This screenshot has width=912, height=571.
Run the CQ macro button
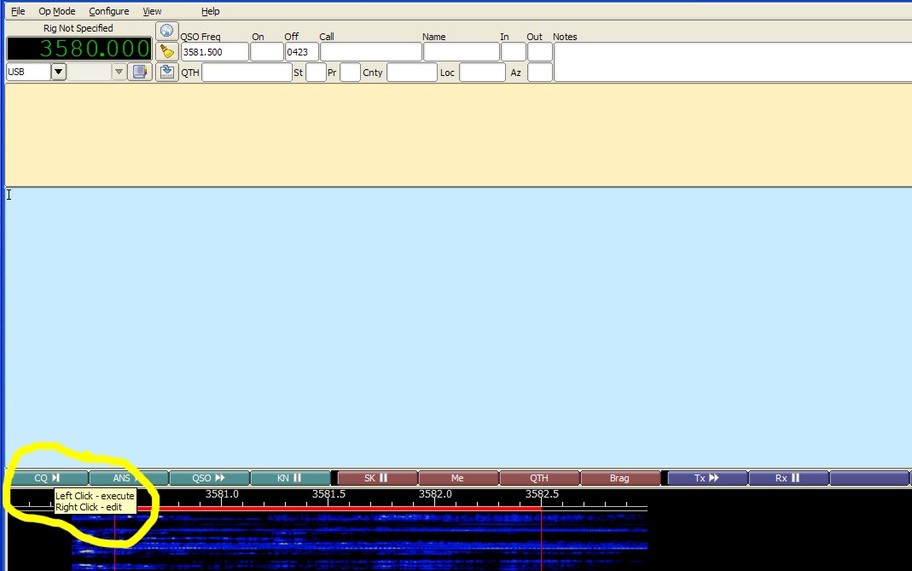point(48,478)
